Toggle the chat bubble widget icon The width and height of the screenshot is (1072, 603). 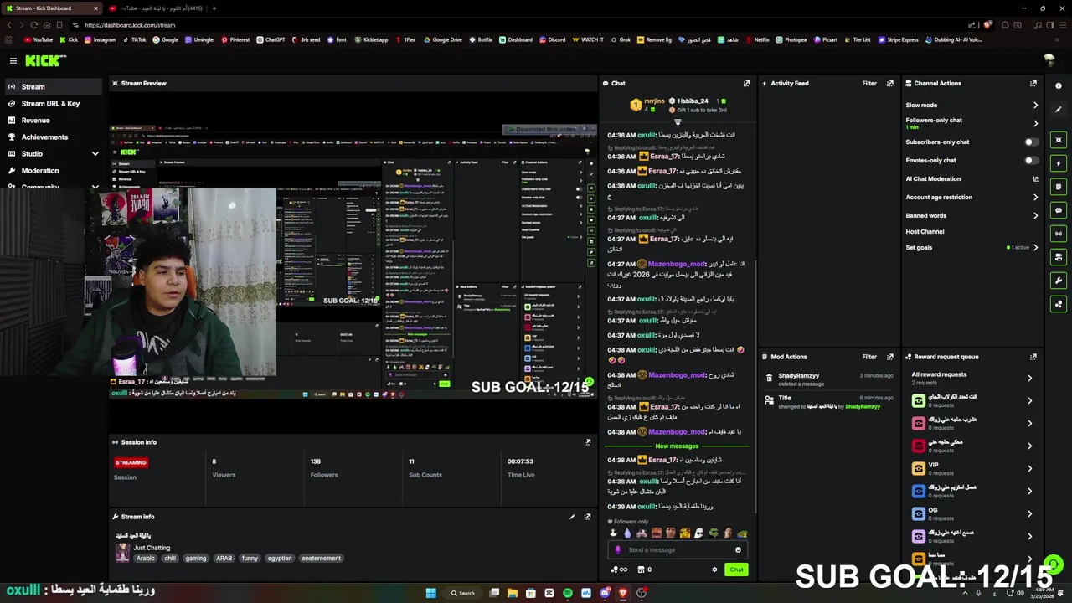coord(1059,210)
